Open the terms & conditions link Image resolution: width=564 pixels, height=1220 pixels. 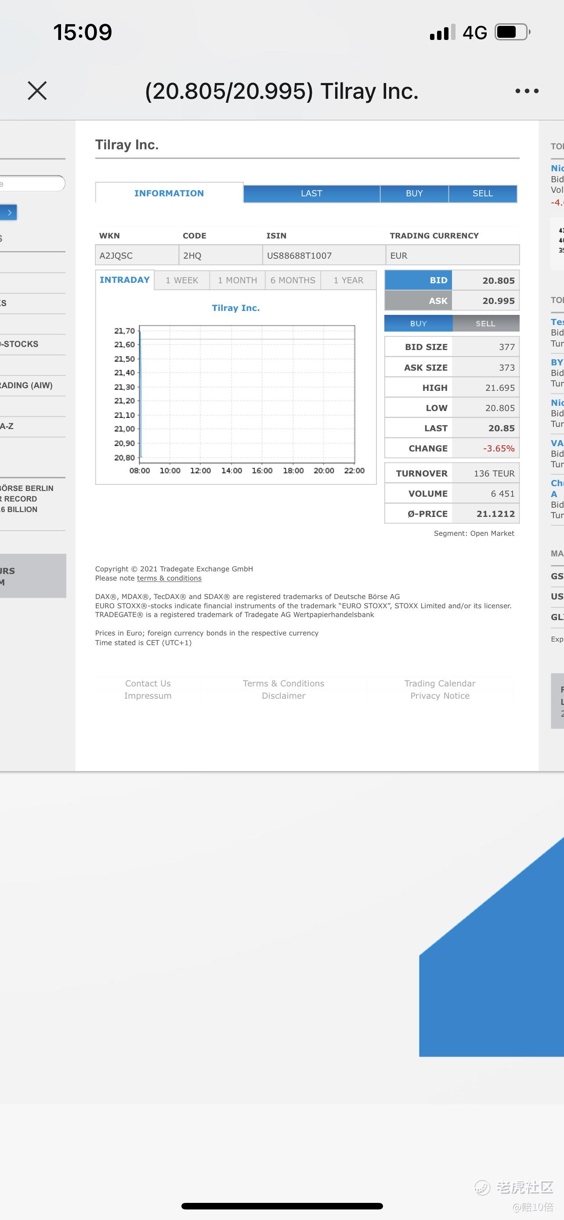pyautogui.click(x=169, y=578)
